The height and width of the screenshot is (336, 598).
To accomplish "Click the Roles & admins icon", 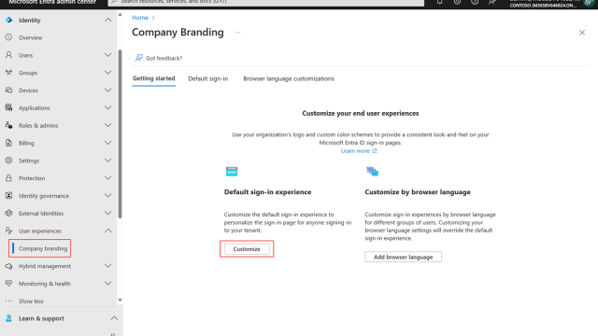I will click(8, 125).
